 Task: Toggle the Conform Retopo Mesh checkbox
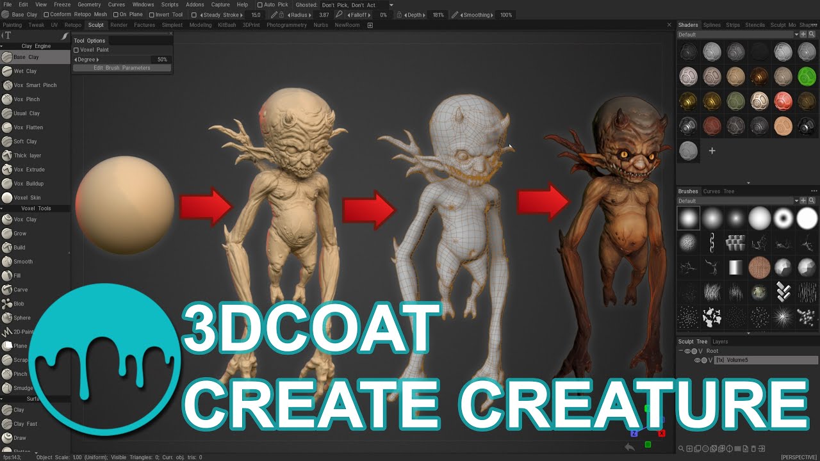(46, 15)
